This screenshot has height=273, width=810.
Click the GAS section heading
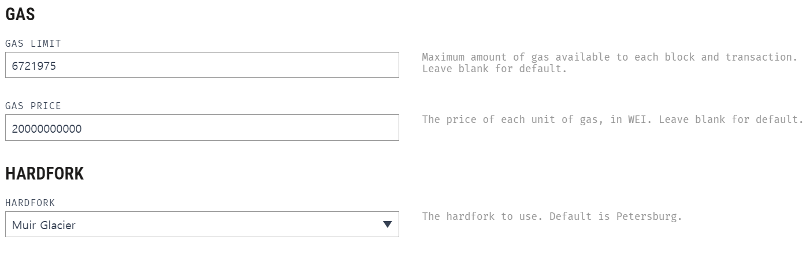click(x=20, y=14)
